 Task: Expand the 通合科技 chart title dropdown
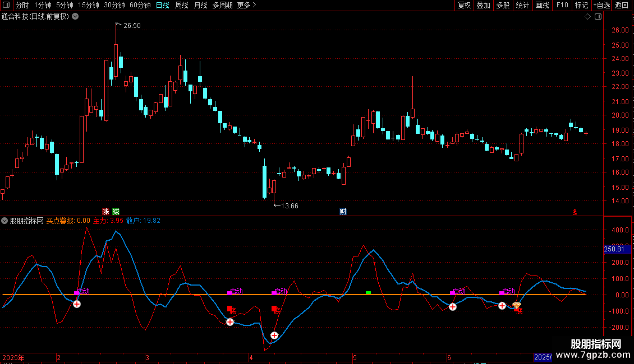tap(75, 17)
